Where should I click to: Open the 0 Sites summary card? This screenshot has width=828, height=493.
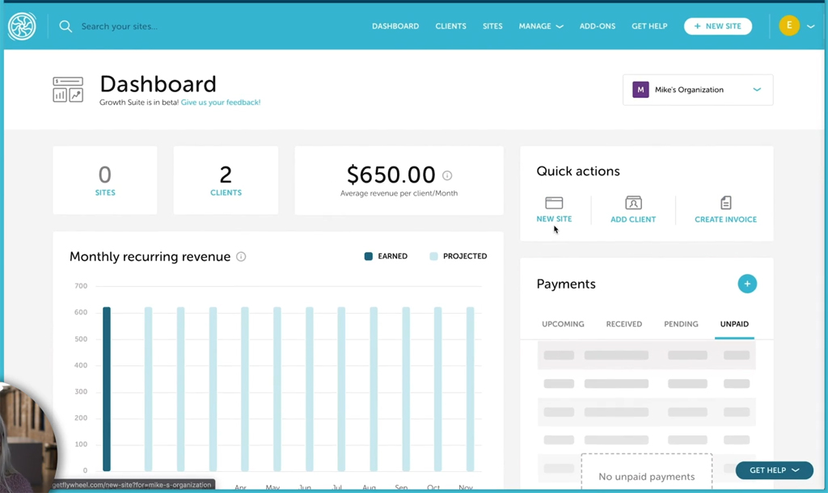(105, 180)
